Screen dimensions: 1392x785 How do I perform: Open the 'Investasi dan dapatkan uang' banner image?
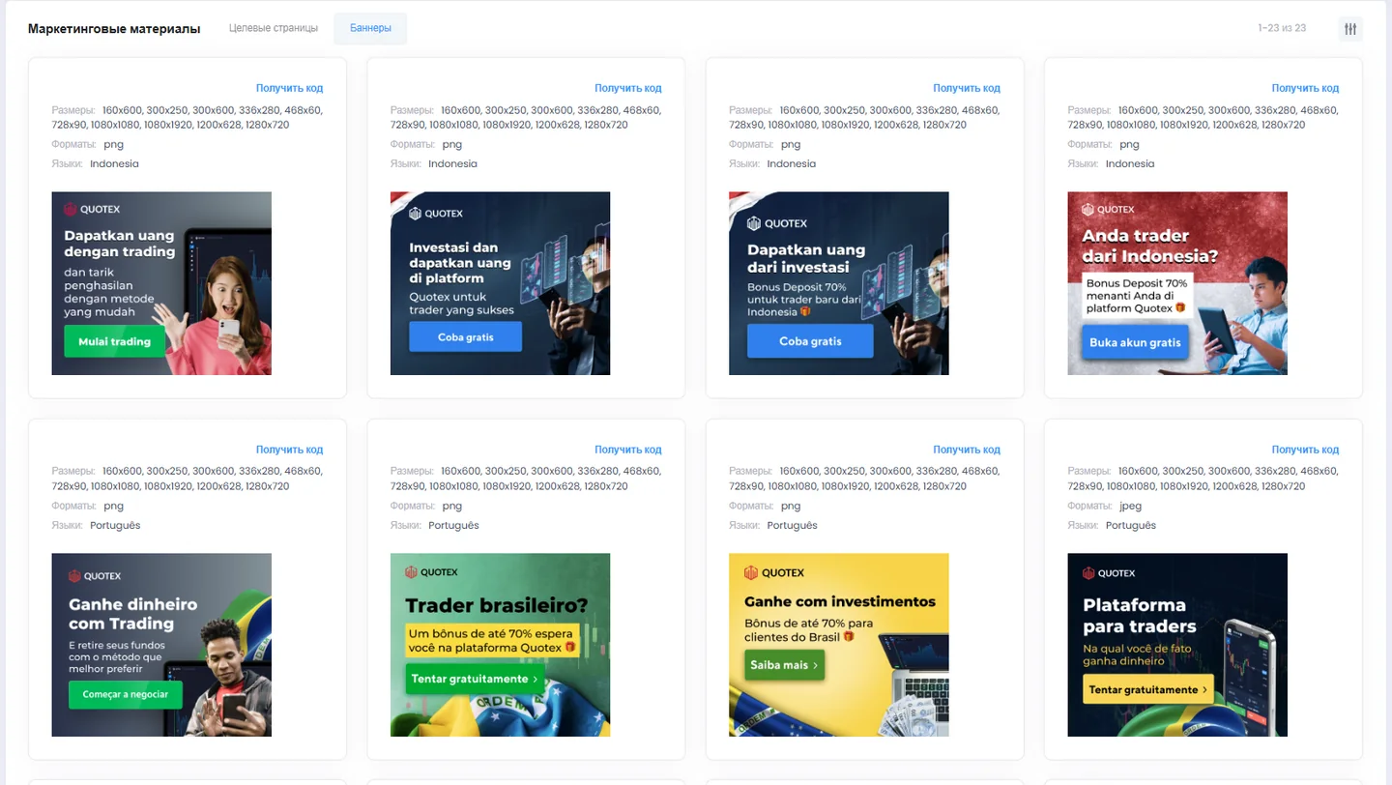500,283
